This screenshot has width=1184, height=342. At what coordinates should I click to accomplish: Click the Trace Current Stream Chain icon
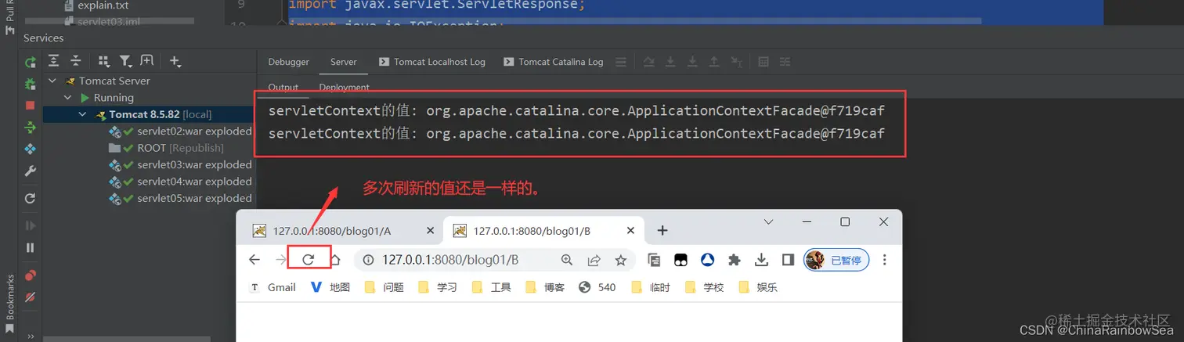tap(785, 62)
